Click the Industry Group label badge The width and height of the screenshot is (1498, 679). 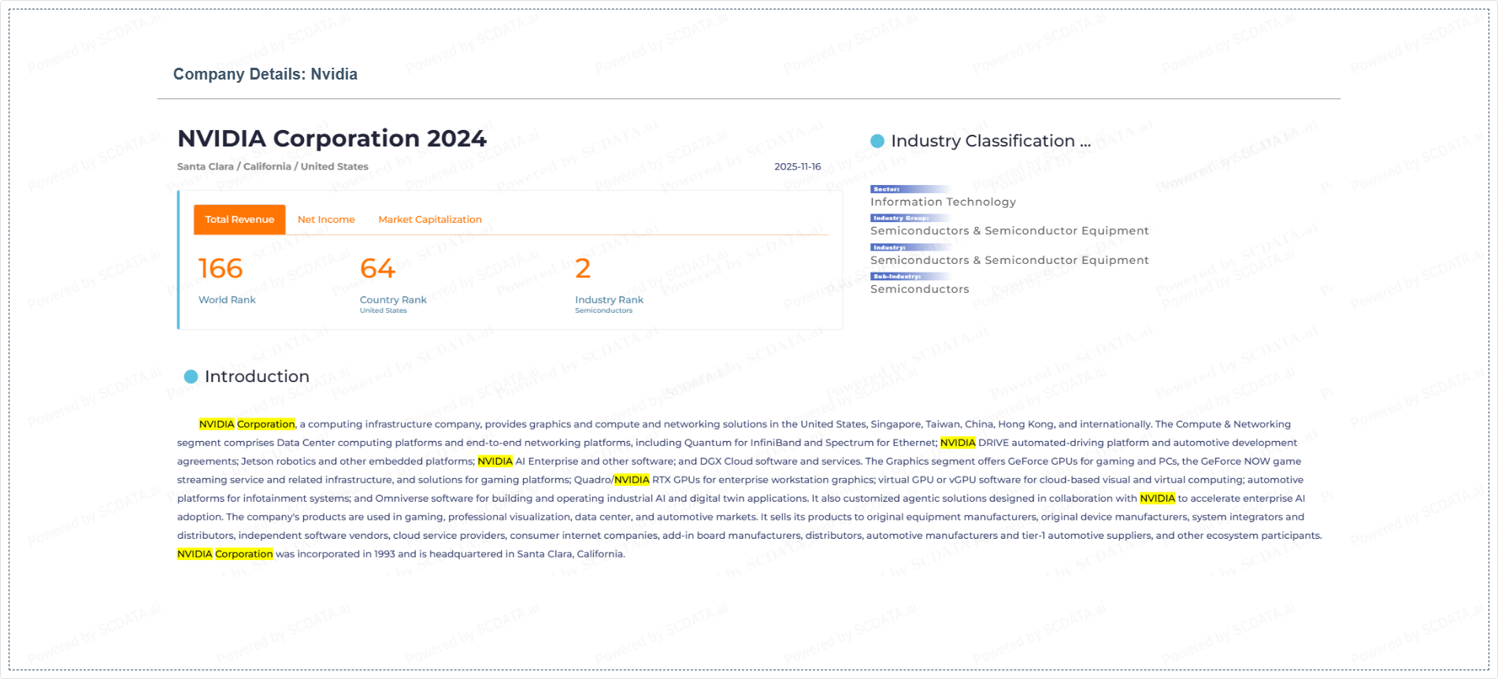tap(901, 218)
